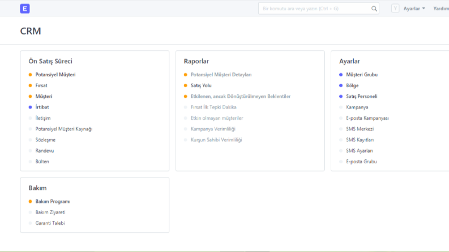
Task: Click the Raporlar card heading
Action: pos(196,61)
